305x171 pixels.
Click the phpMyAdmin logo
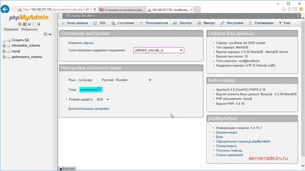click(x=29, y=18)
